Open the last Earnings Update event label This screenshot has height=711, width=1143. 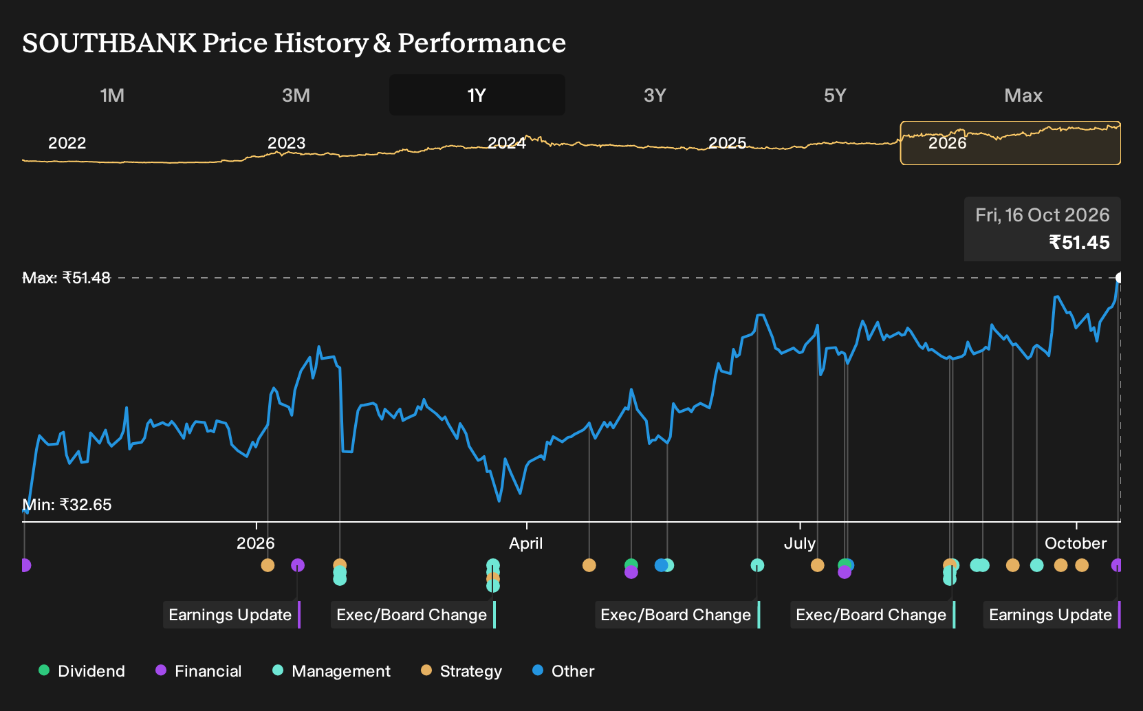pyautogui.click(x=1052, y=615)
